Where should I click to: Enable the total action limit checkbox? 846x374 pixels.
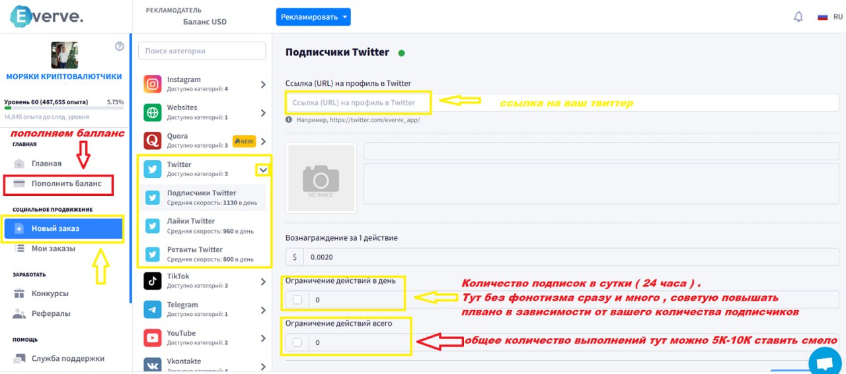pyautogui.click(x=297, y=342)
